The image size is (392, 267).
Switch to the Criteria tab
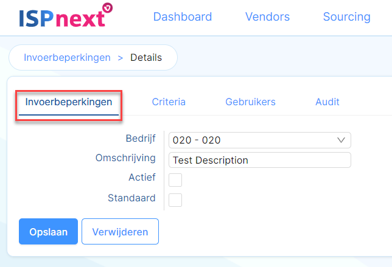169,102
